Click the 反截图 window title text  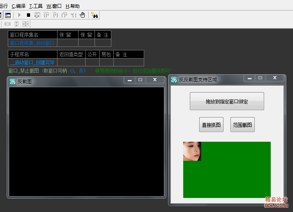[25, 82]
